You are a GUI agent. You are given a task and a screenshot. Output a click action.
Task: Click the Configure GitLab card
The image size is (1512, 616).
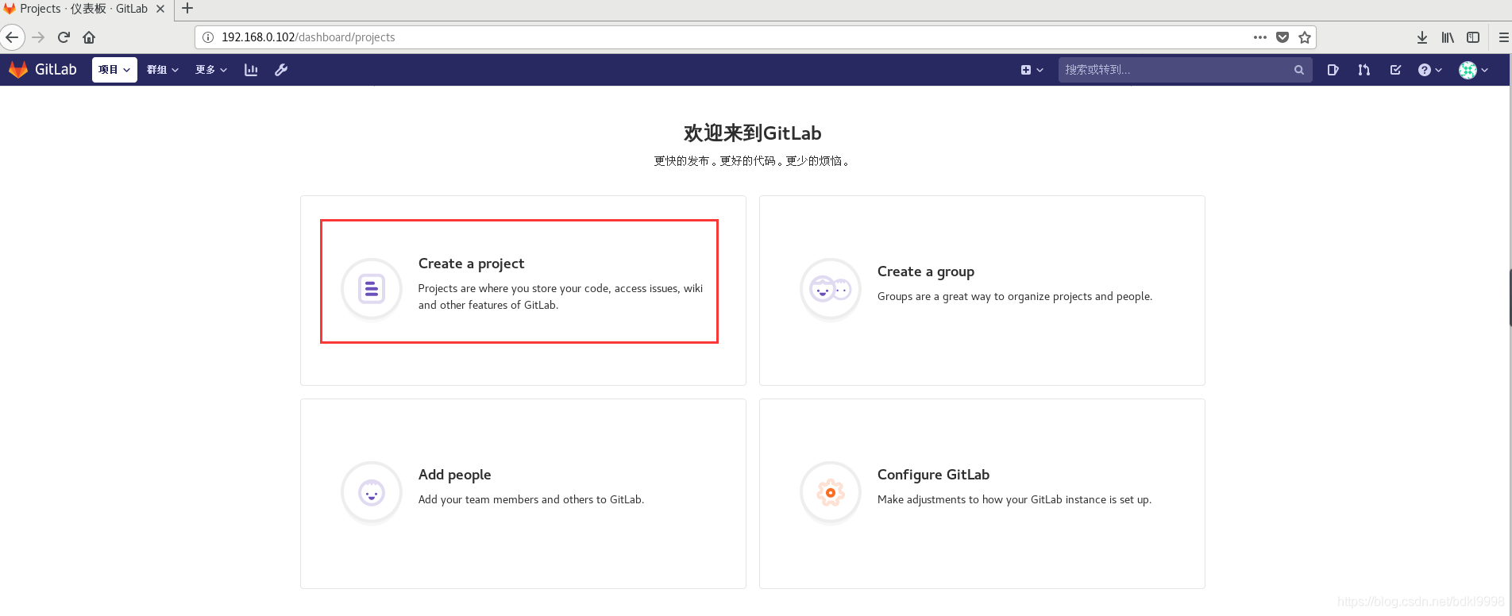tap(982, 494)
